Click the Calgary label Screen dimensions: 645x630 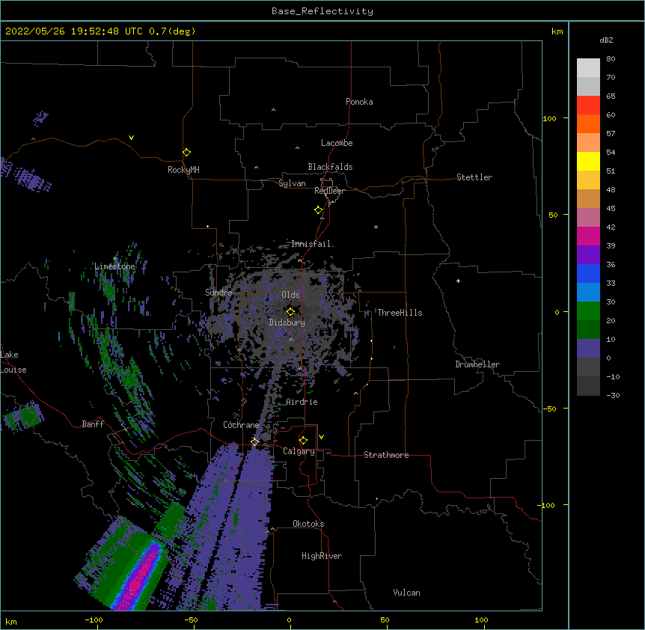(299, 451)
